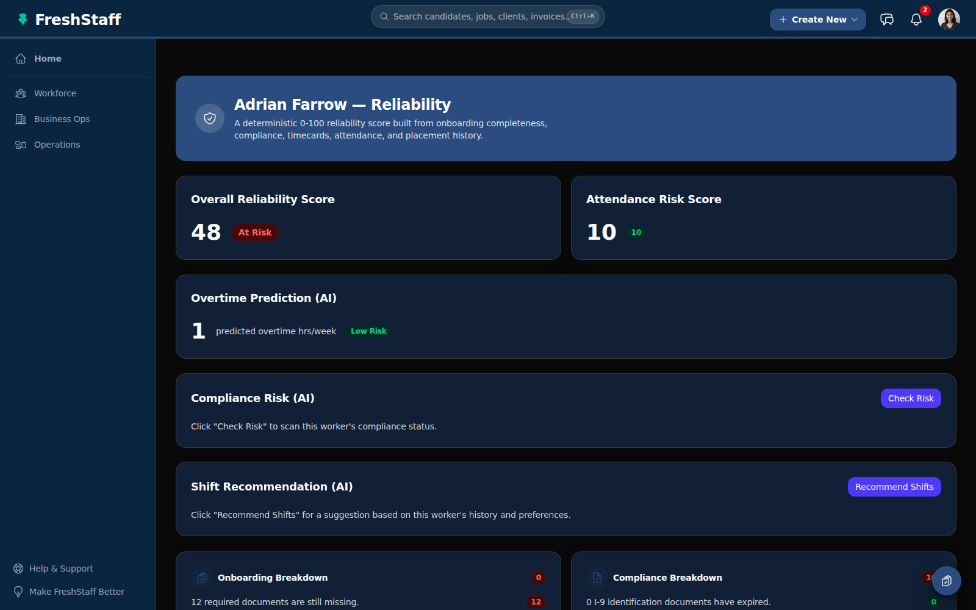976x610 pixels.
Task: Click the "Overall Reliability Score" heading
Action: pos(263,199)
